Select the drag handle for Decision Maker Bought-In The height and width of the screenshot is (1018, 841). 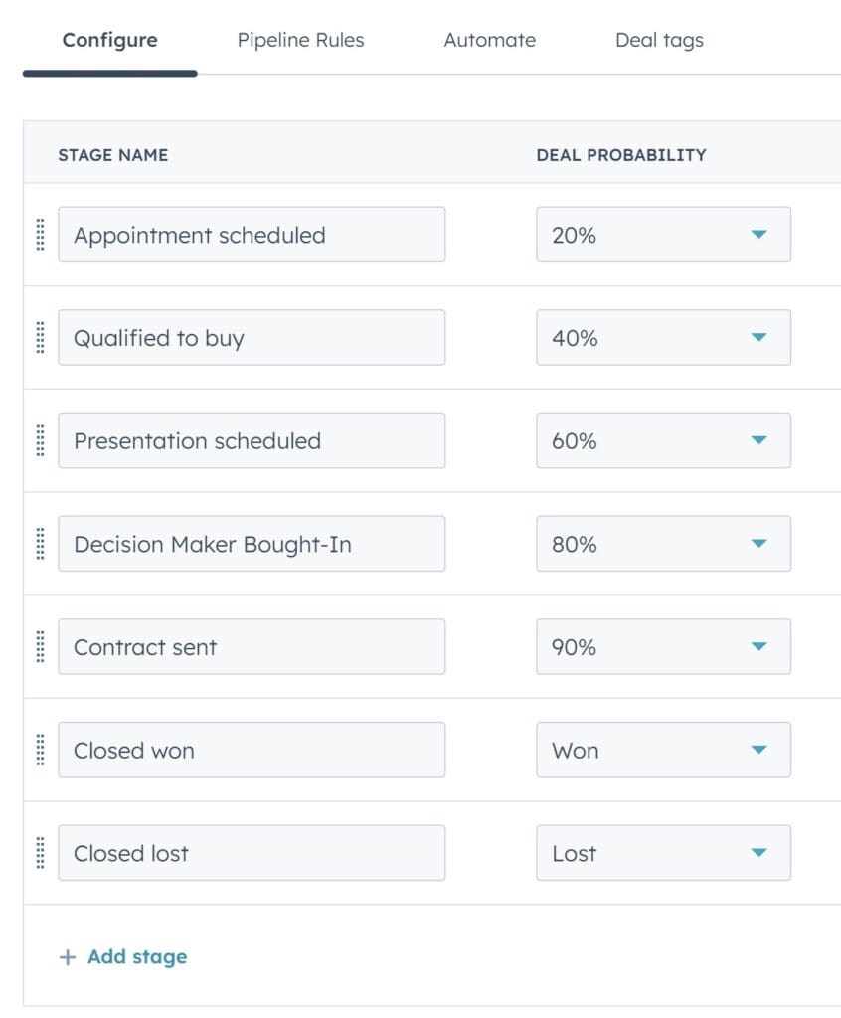[40, 543]
